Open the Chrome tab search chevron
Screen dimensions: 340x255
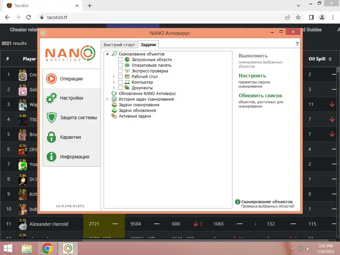pos(298,6)
